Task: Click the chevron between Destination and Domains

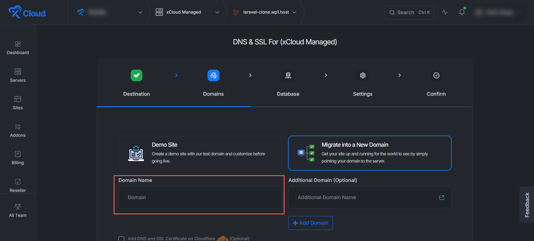Action: [x=176, y=75]
